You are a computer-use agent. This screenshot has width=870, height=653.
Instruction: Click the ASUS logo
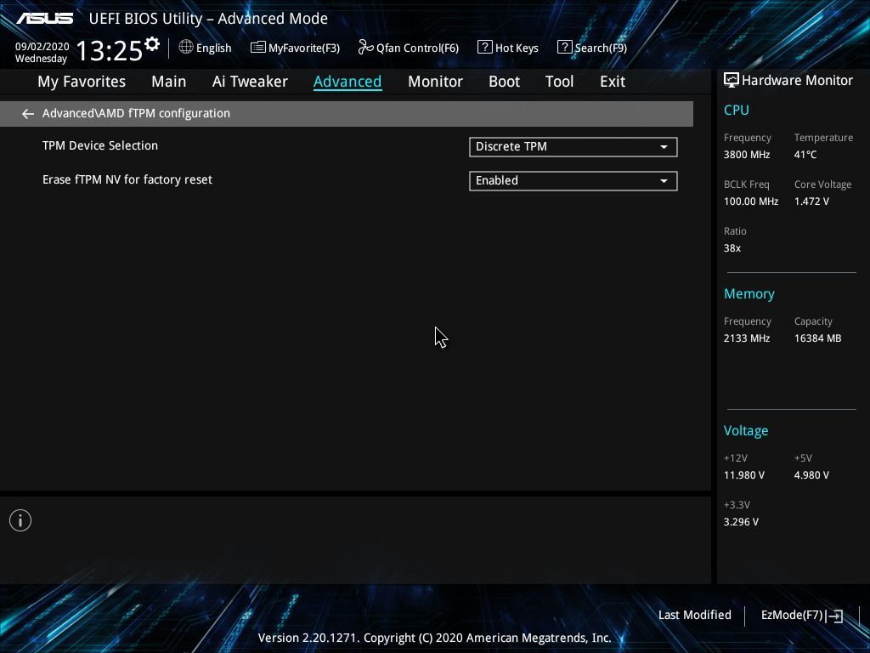[x=44, y=19]
